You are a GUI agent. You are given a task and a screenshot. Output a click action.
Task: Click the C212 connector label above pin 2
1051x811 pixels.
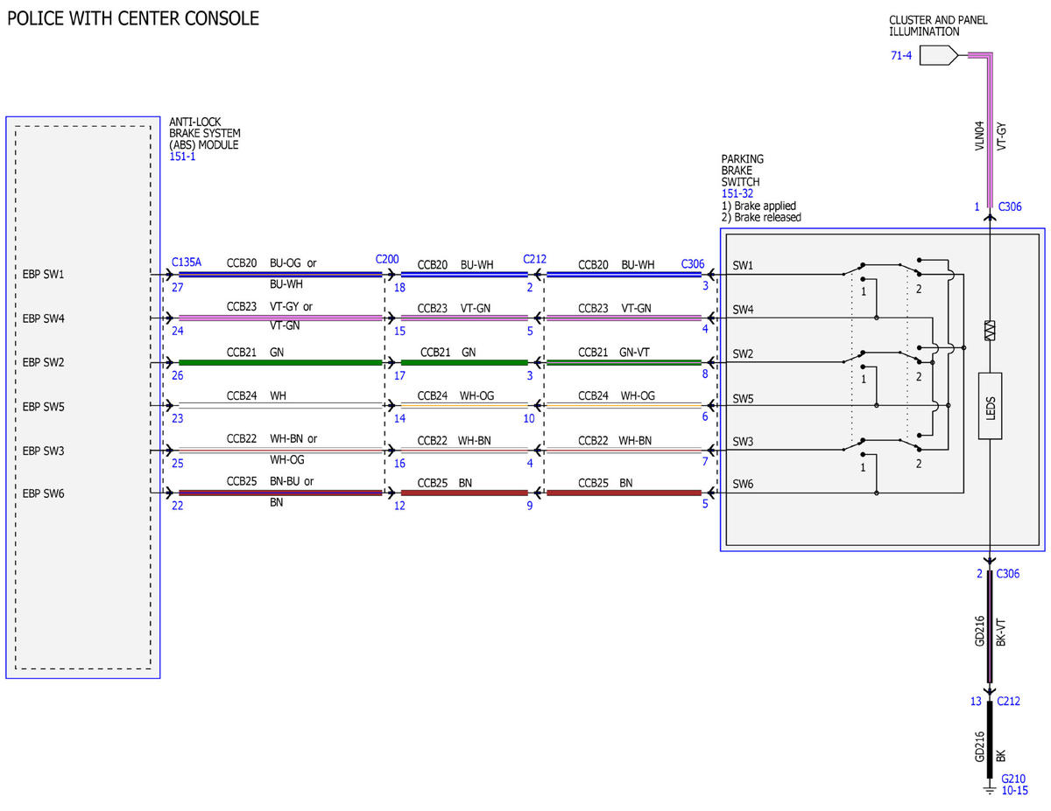(x=535, y=259)
